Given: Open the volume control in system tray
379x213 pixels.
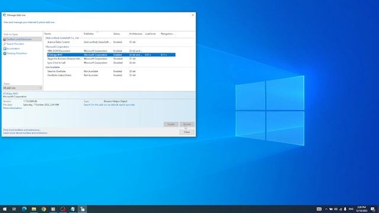Looking at the screenshot, I should [x=336, y=209].
